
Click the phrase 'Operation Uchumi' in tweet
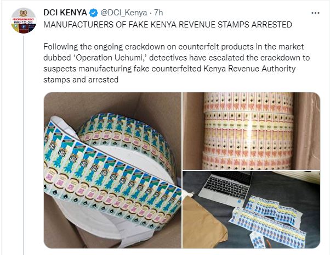pos(109,58)
